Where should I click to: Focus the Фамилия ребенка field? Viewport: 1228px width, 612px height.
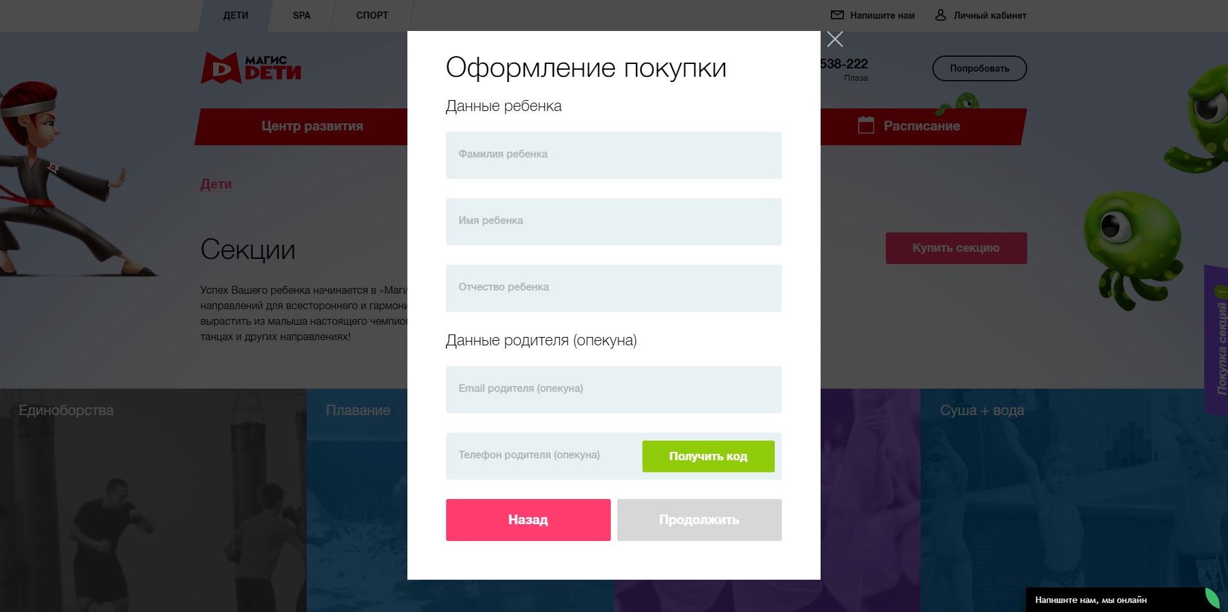614,155
